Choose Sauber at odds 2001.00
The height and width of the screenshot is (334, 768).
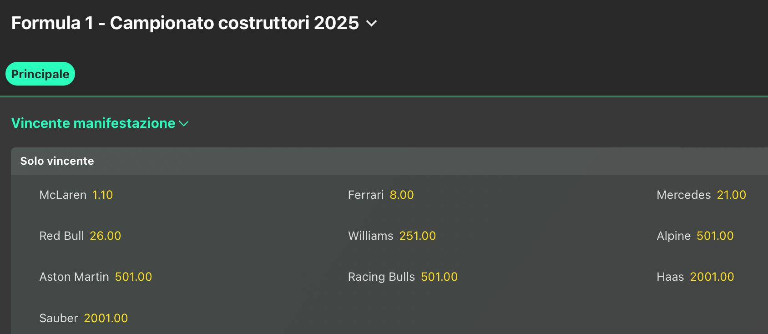106,319
